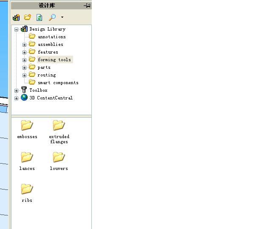Click the 3D ContentCentral globe icon
This screenshot has width=272, height=229.
[24, 97]
